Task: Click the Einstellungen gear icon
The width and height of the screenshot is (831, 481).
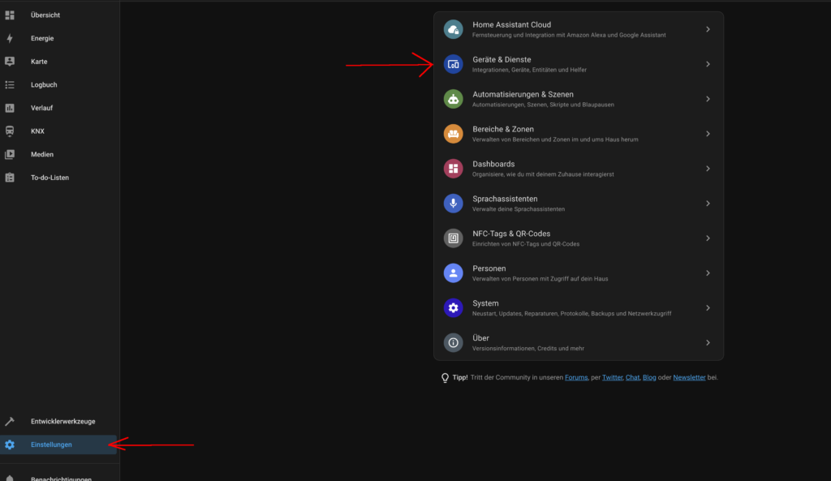Action: 10,445
